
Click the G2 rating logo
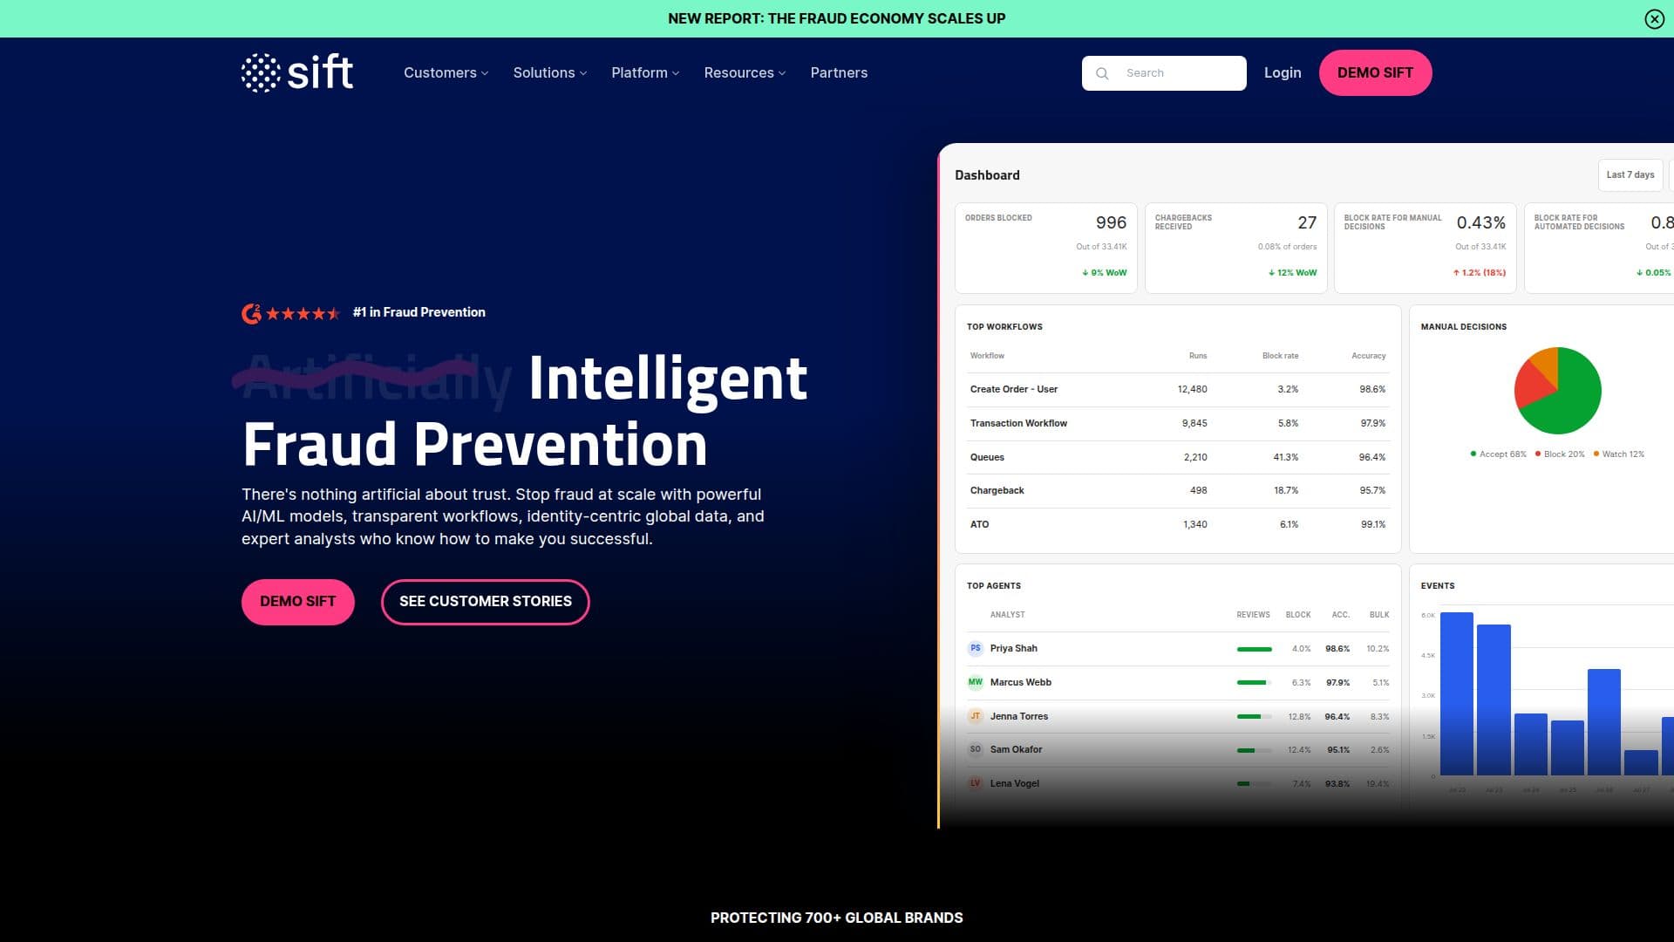pyautogui.click(x=251, y=313)
